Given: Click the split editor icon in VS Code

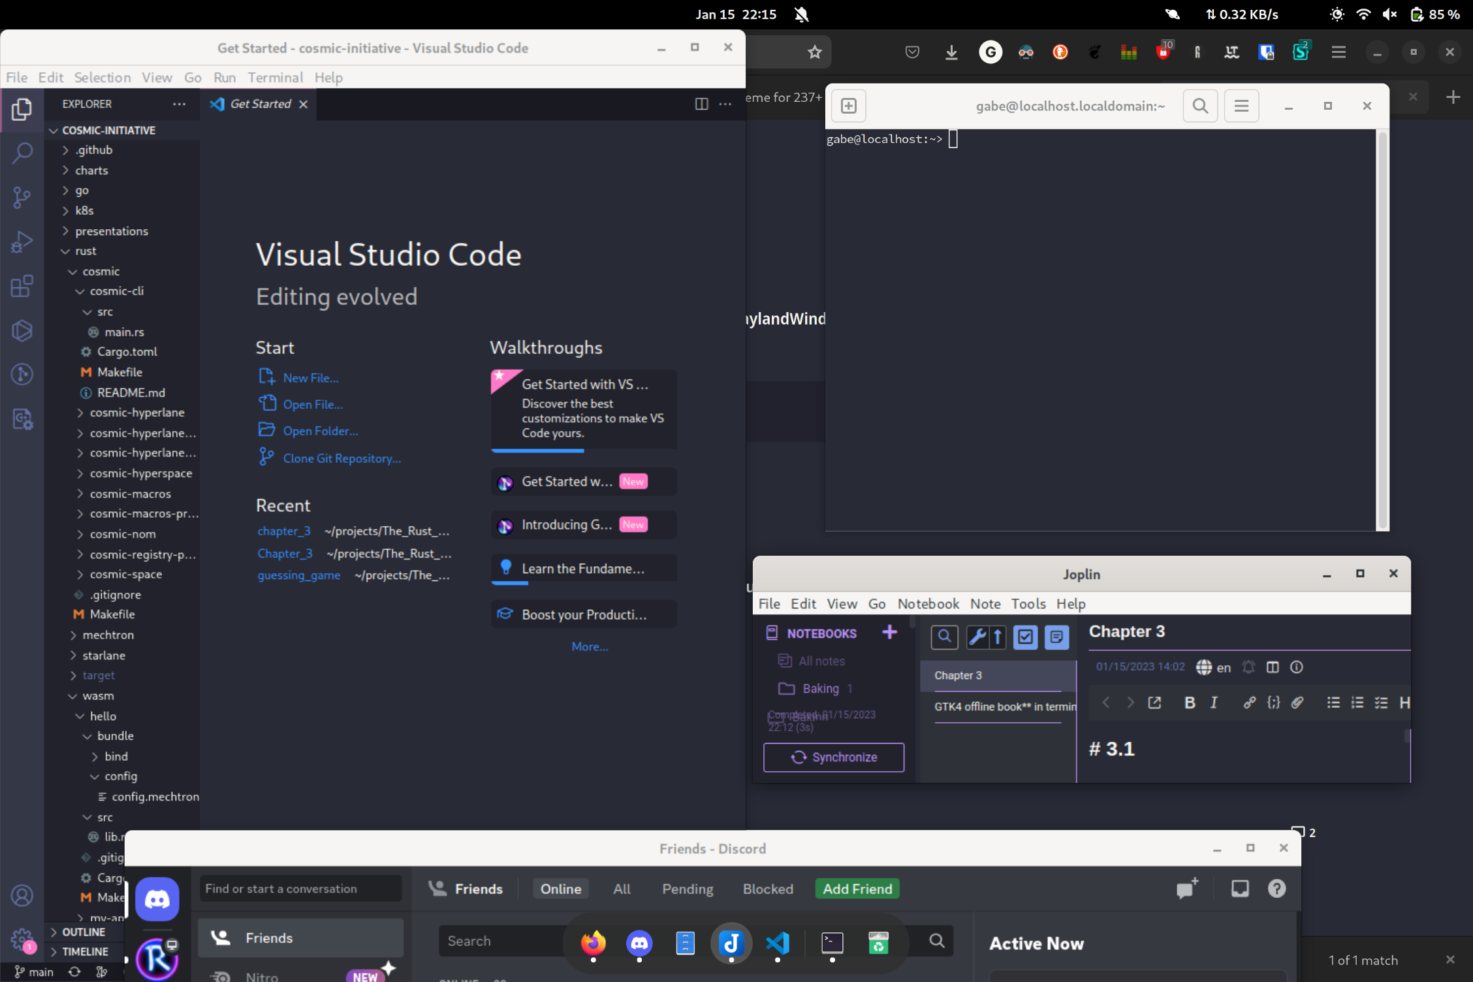Looking at the screenshot, I should pyautogui.click(x=701, y=104).
